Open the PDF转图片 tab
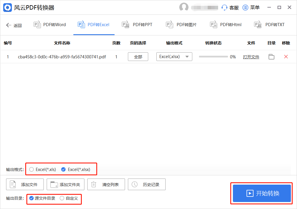 (x=181, y=25)
